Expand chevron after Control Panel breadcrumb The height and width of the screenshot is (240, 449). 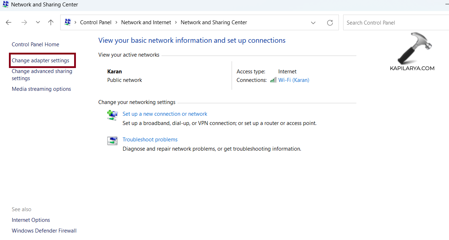point(116,22)
